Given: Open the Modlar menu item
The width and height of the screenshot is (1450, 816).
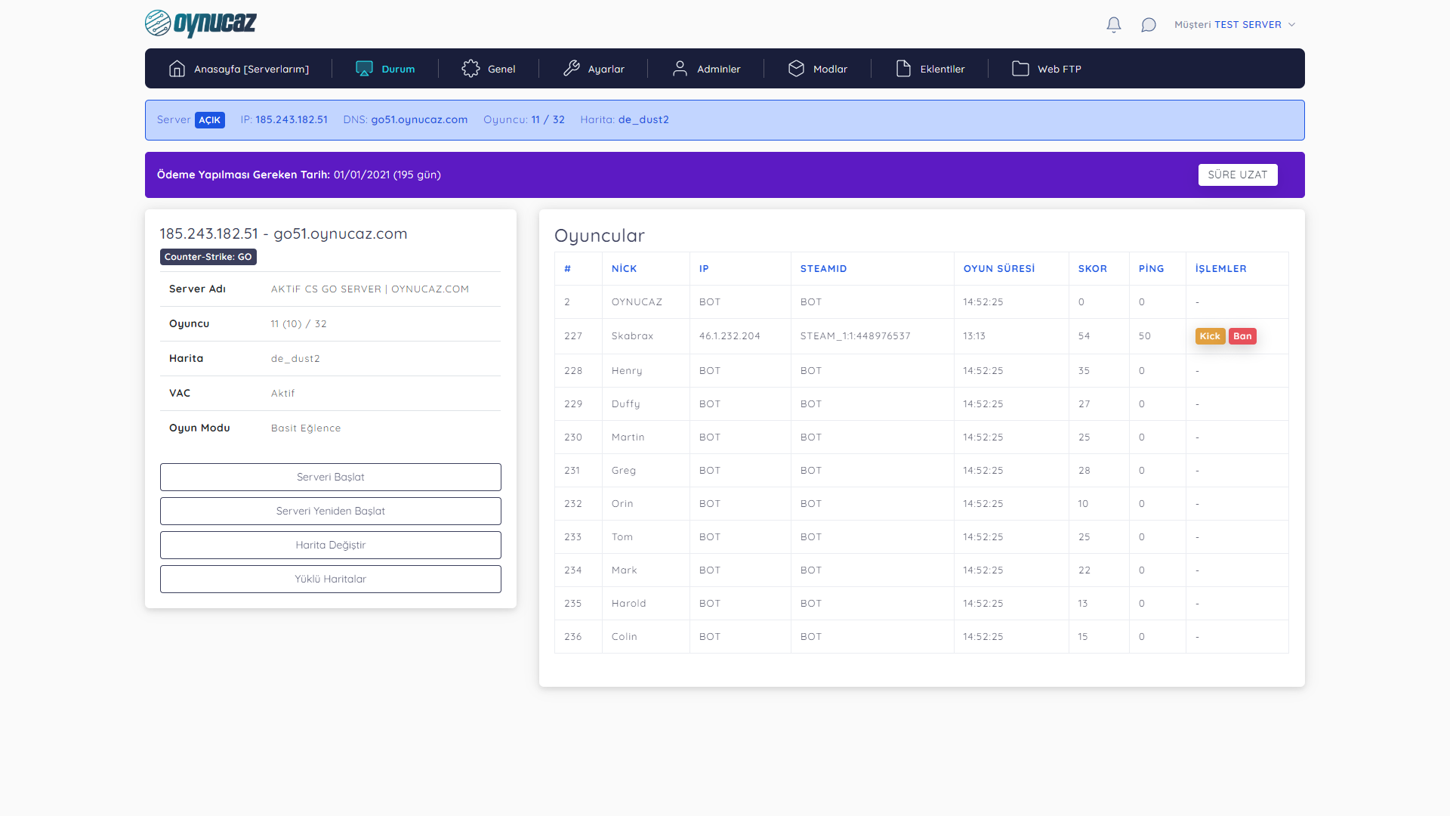Looking at the screenshot, I should (x=817, y=69).
